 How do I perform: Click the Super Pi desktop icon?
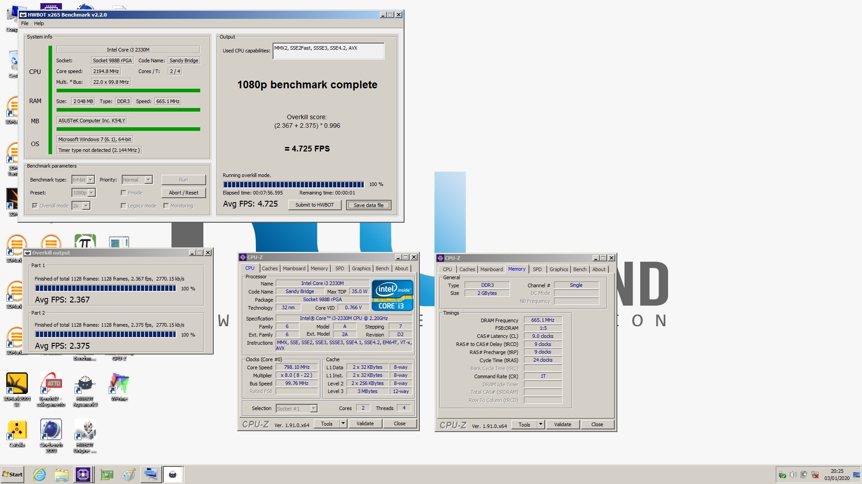[x=85, y=242]
